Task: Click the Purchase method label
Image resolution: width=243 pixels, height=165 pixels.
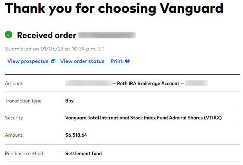Action: 24,154
